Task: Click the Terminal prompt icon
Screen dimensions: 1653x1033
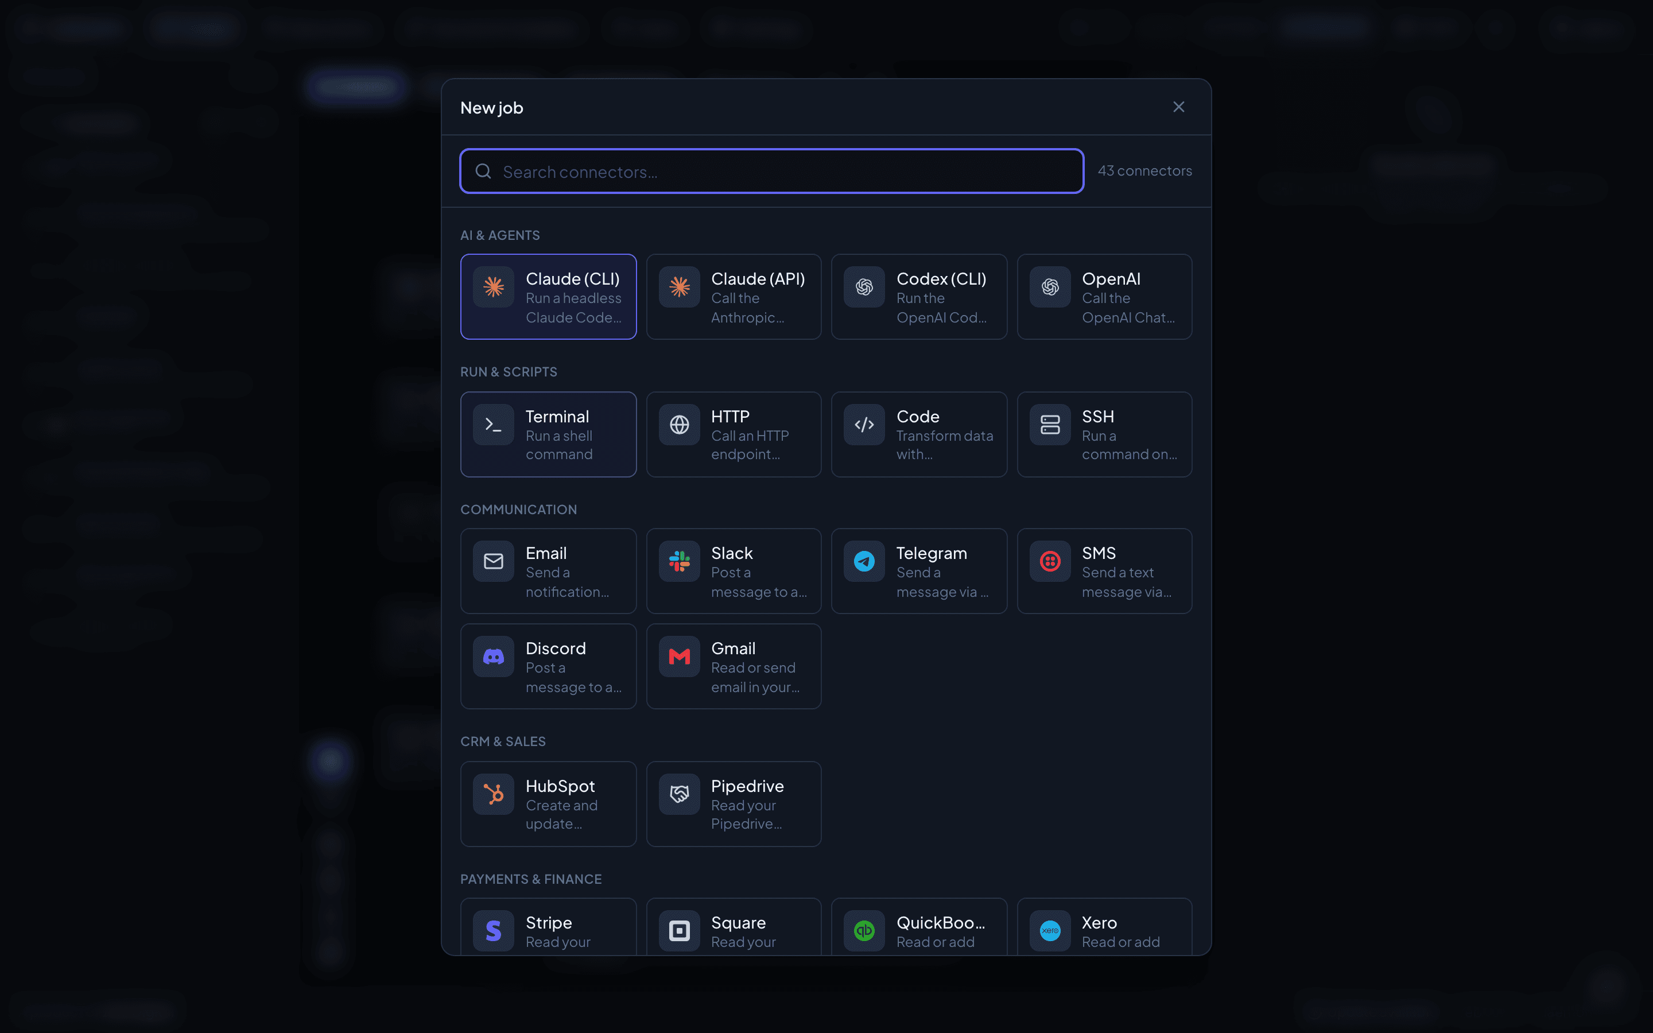Action: point(493,424)
